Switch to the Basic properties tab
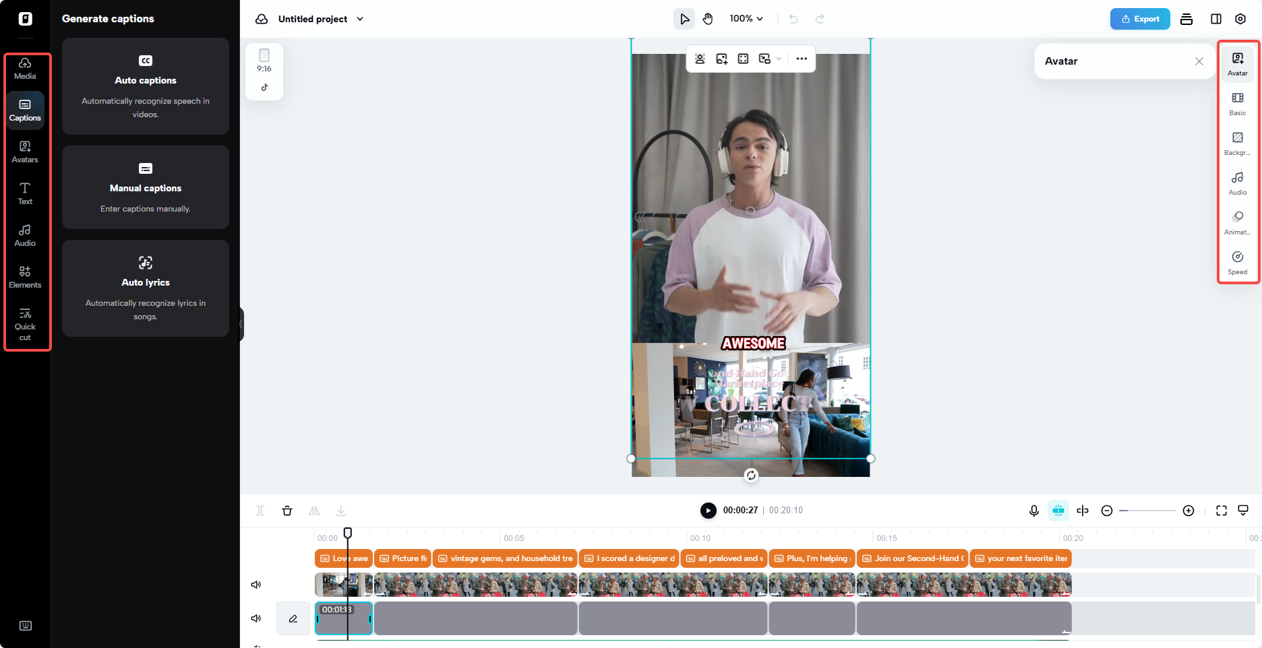 coord(1238,104)
